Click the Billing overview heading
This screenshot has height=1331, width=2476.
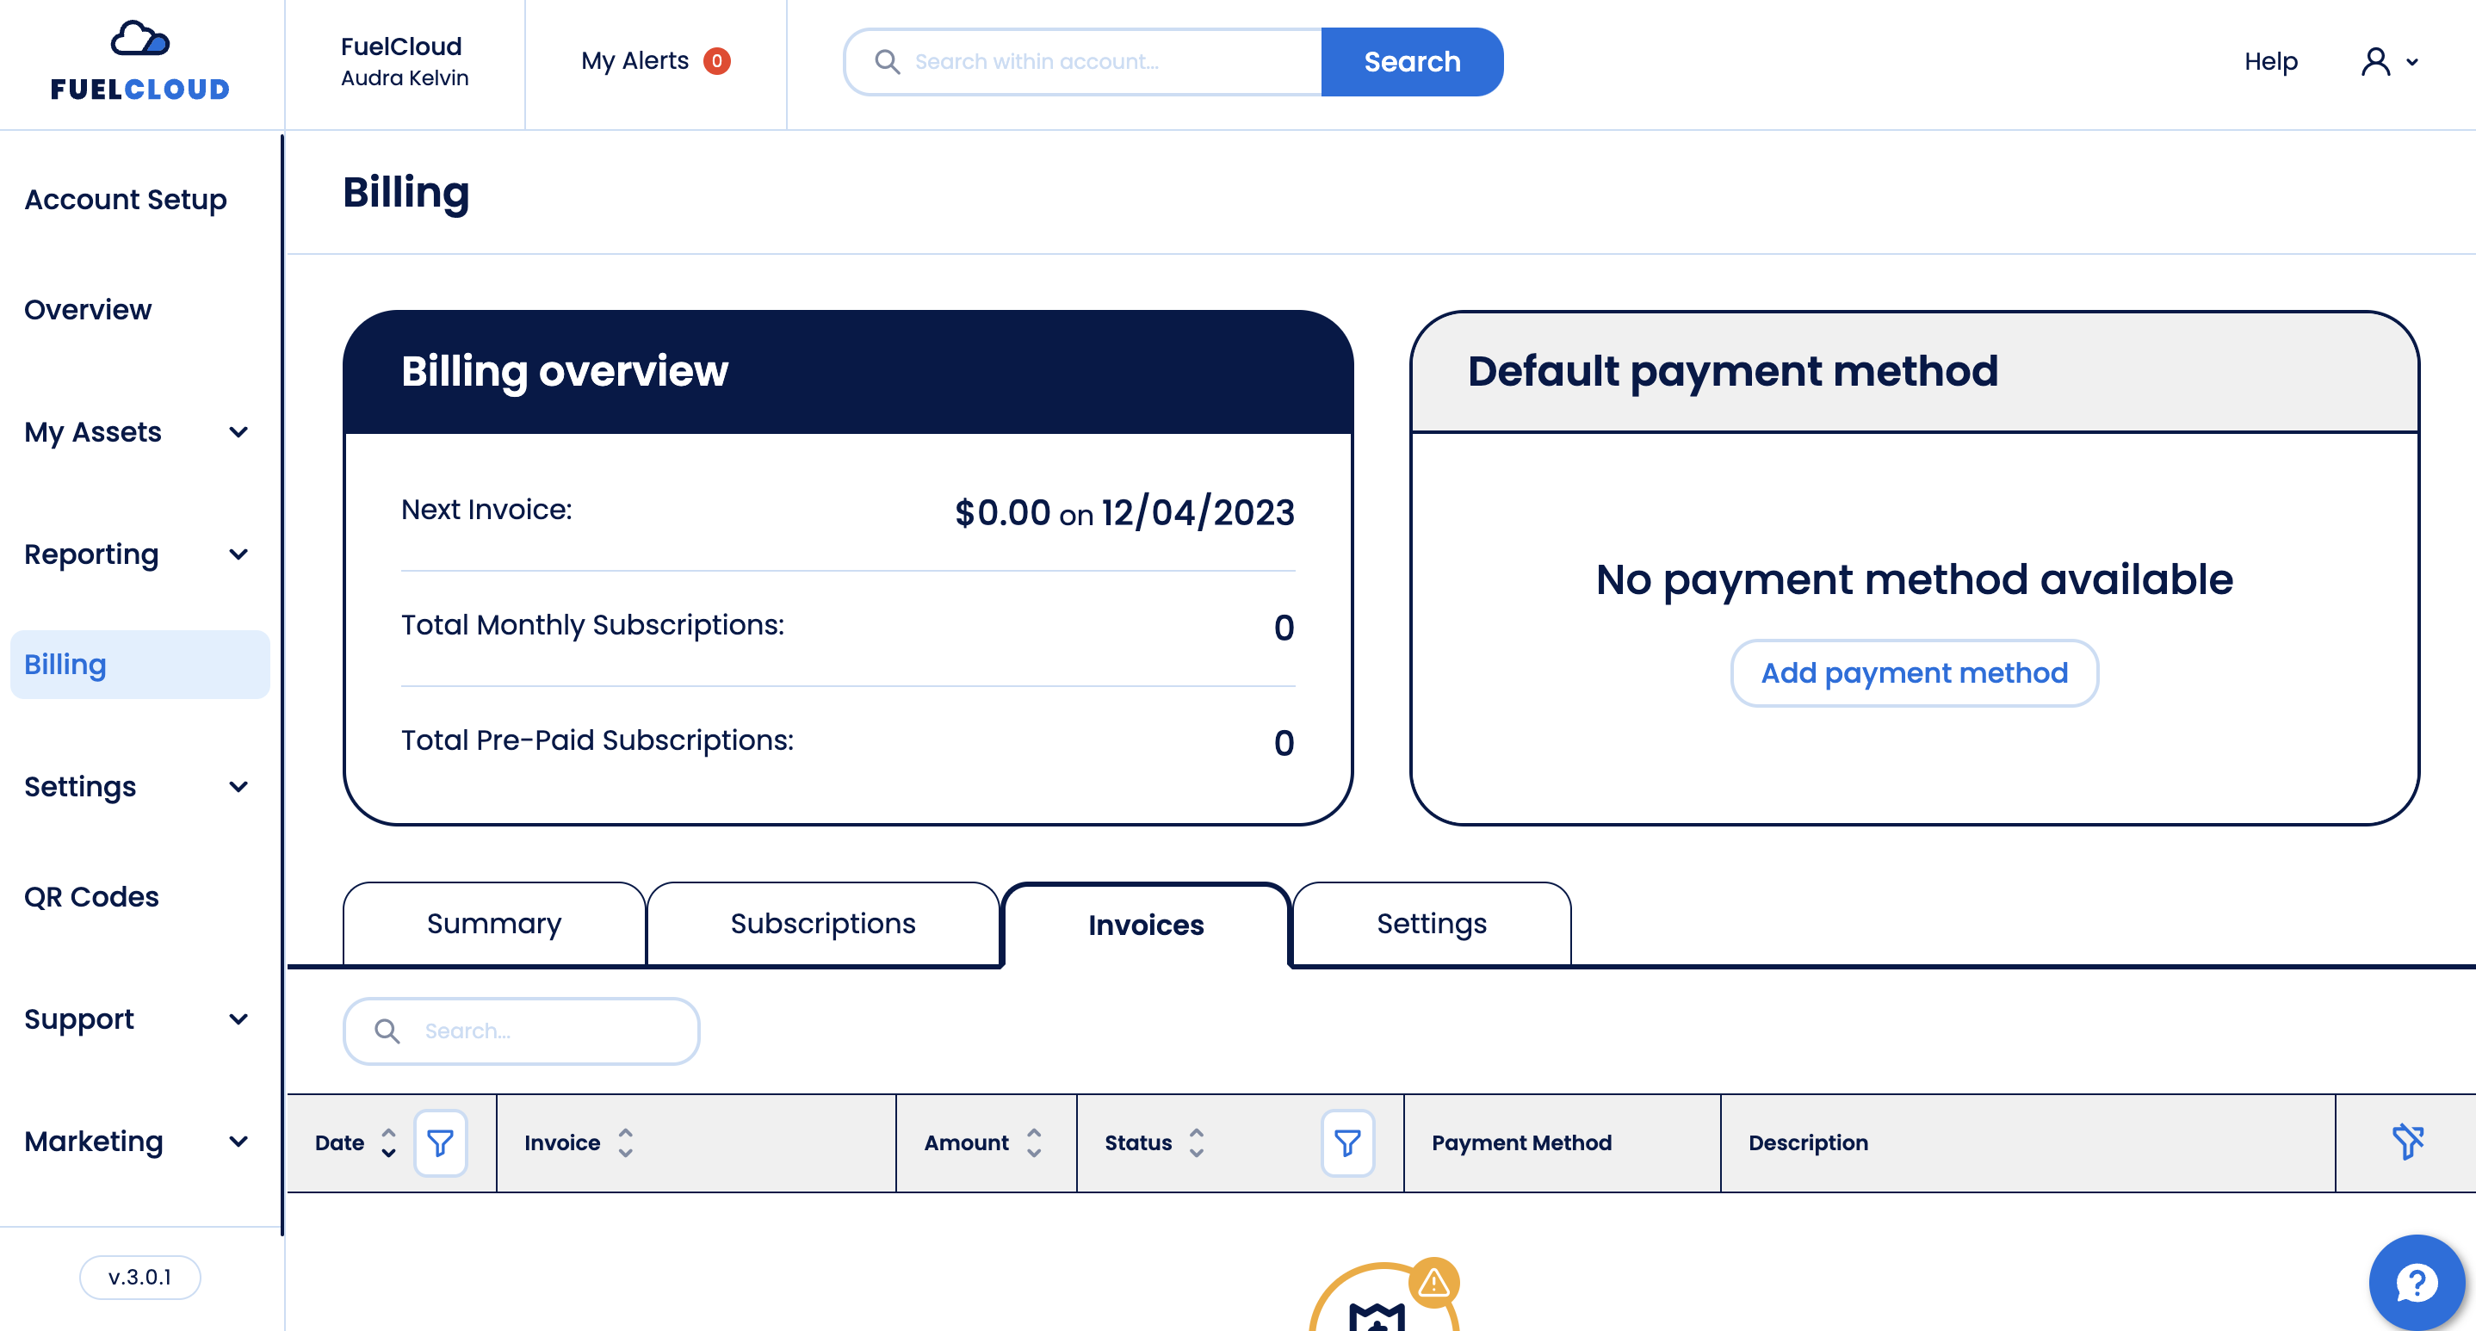564,372
